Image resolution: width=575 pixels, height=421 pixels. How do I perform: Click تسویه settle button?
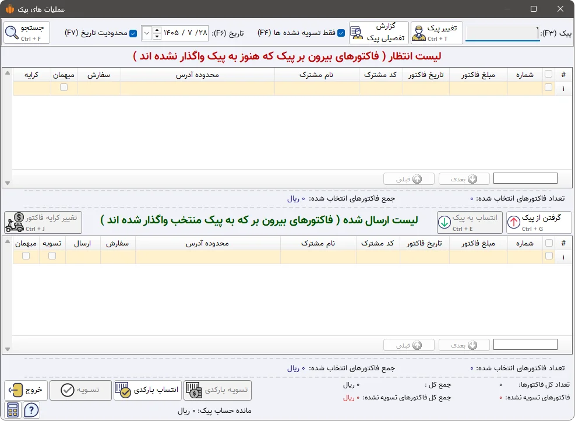point(80,390)
